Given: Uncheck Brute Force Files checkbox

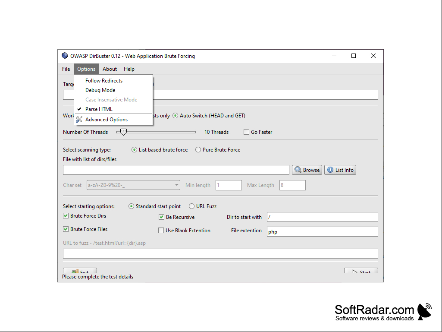Looking at the screenshot, I should (66, 229).
